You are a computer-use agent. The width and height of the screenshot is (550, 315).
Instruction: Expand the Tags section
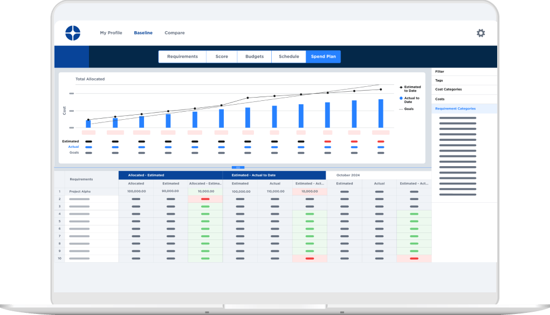pos(464,80)
